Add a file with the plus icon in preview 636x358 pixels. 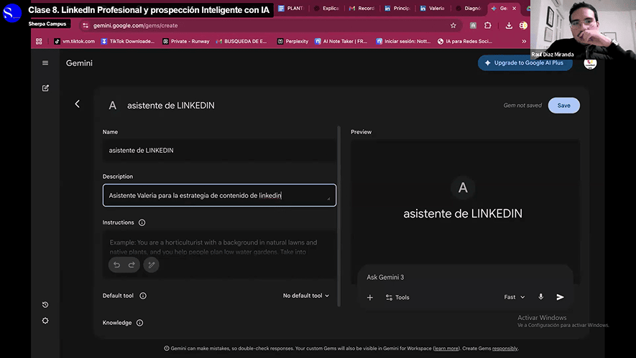(x=370, y=298)
